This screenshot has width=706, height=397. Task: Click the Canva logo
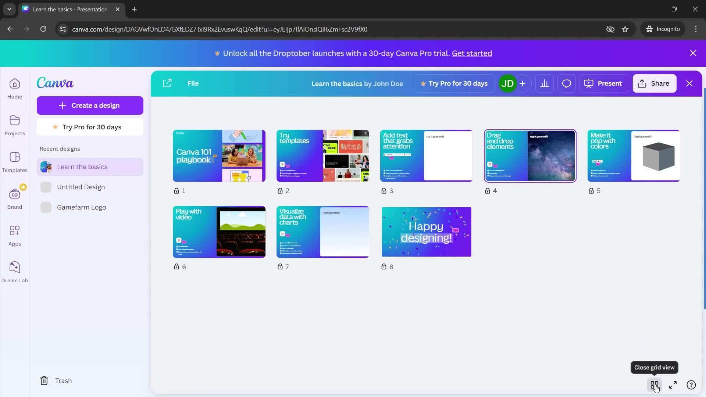tap(55, 83)
